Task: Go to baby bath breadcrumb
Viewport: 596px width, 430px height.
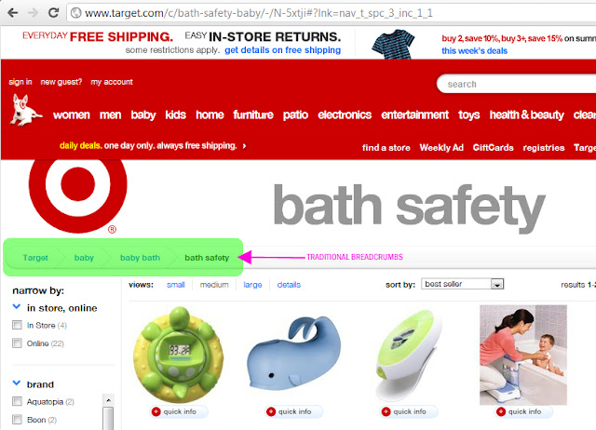Action: click(140, 258)
